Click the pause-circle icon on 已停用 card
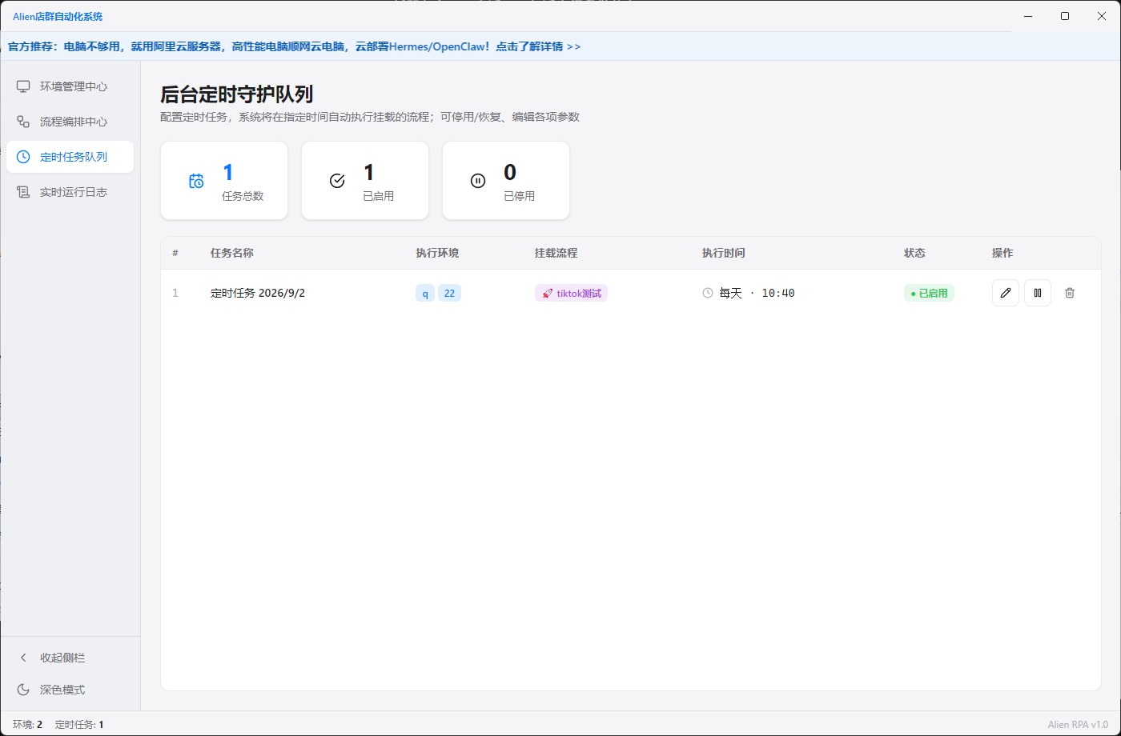 [478, 181]
